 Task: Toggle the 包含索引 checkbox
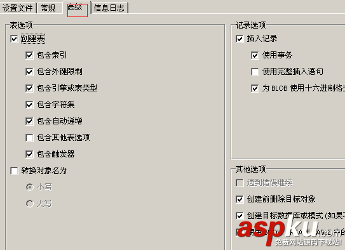tap(29, 55)
